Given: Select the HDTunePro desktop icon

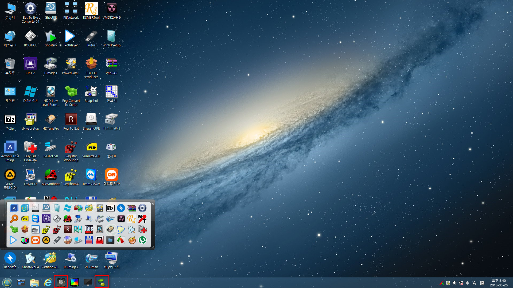Looking at the screenshot, I should [x=51, y=122].
